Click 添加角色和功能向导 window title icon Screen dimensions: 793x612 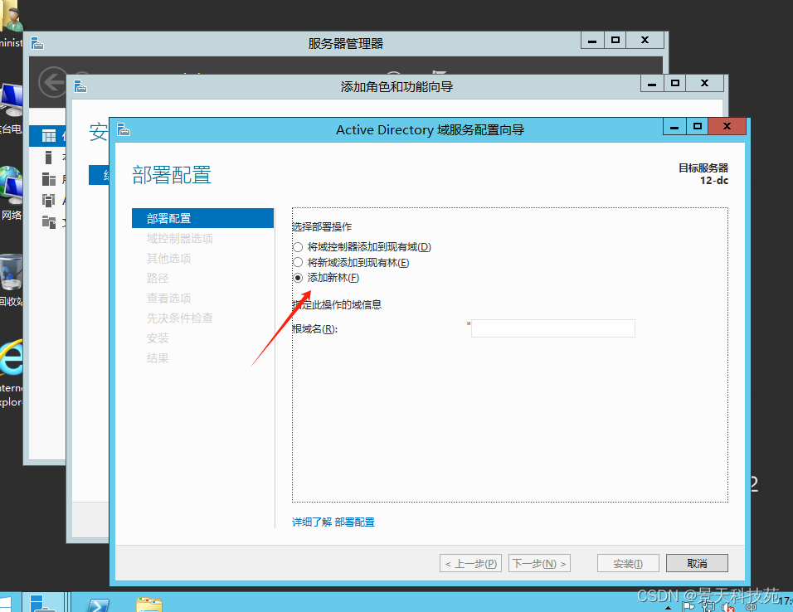(80, 86)
